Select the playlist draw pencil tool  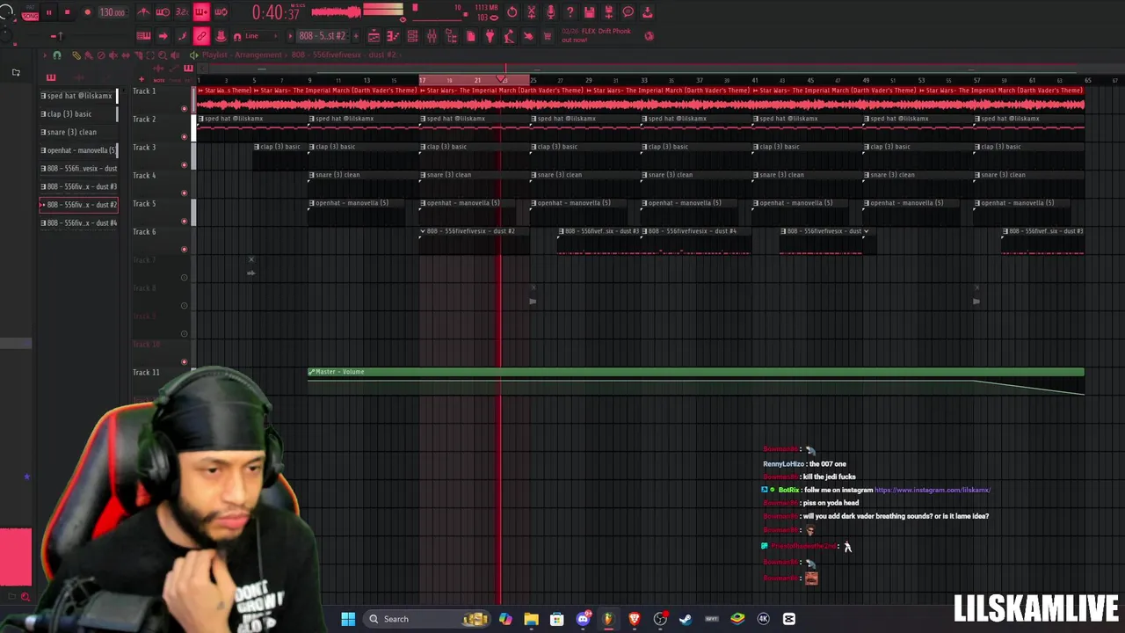tap(76, 55)
